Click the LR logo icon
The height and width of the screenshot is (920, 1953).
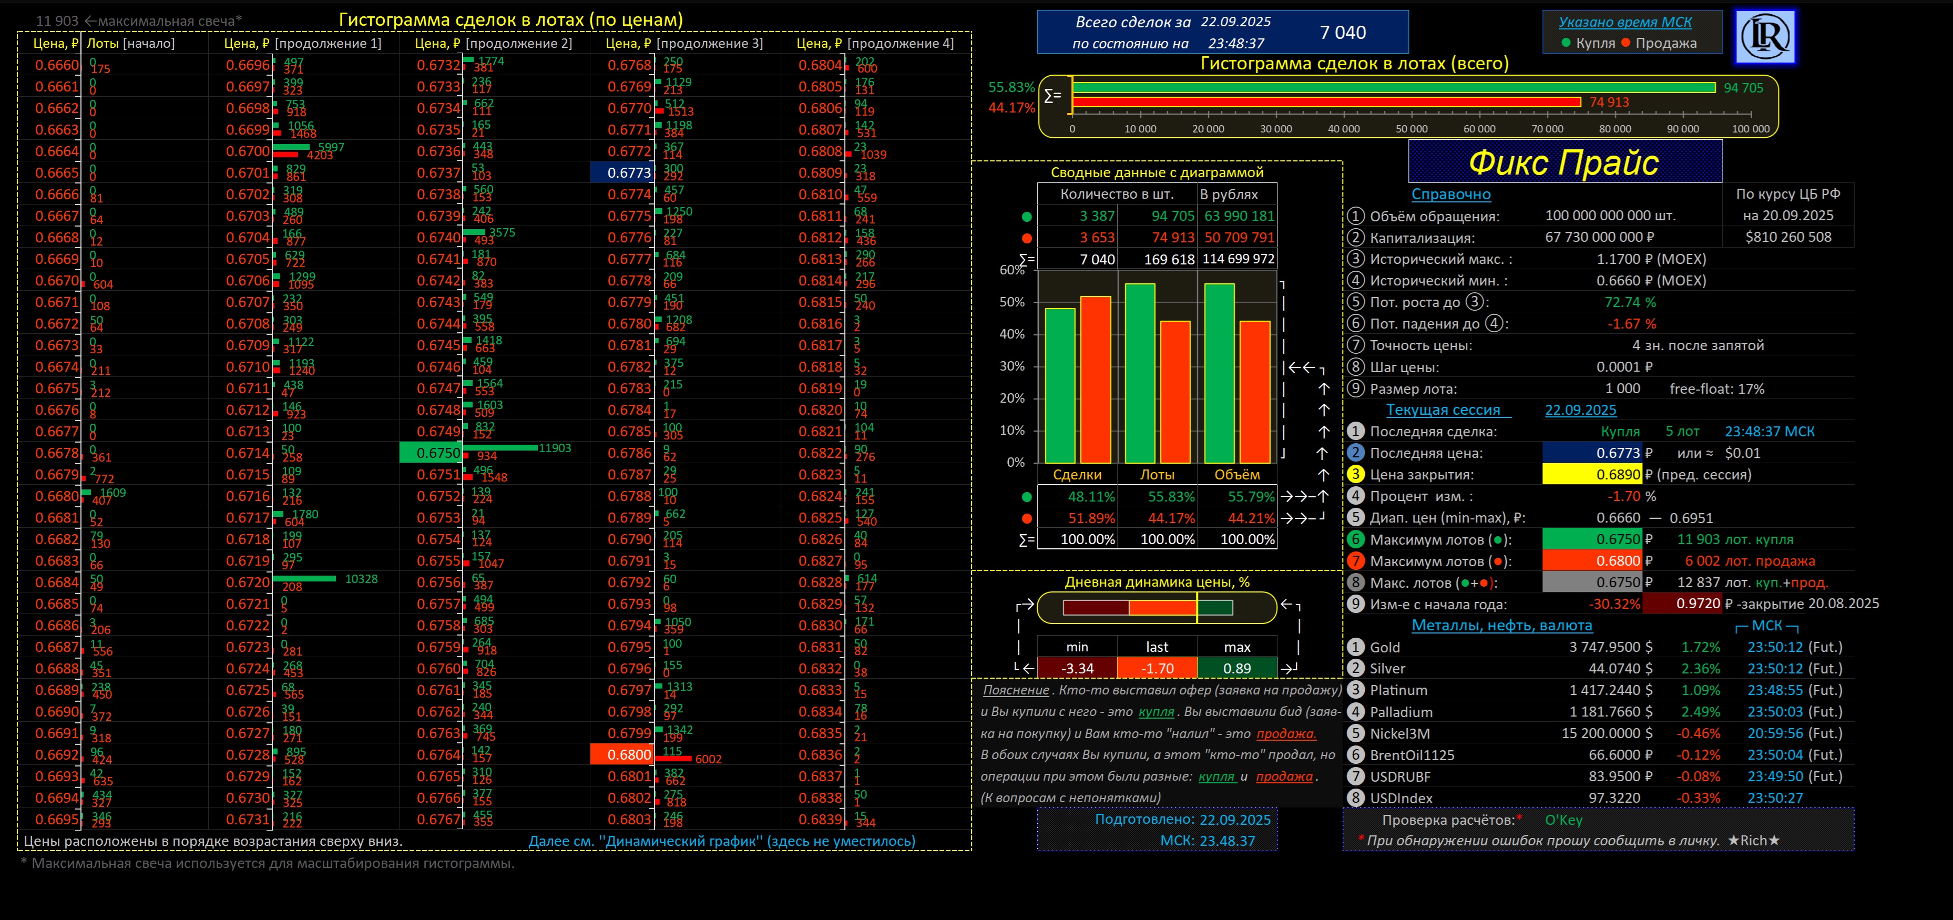coord(1765,36)
